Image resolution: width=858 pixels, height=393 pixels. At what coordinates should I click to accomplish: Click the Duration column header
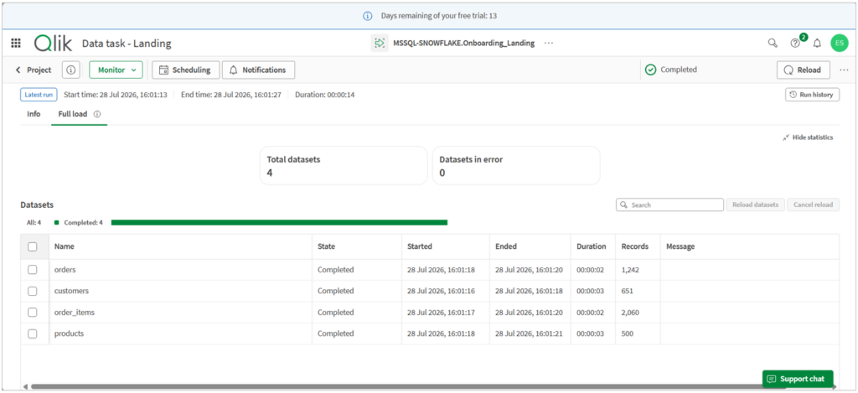593,247
